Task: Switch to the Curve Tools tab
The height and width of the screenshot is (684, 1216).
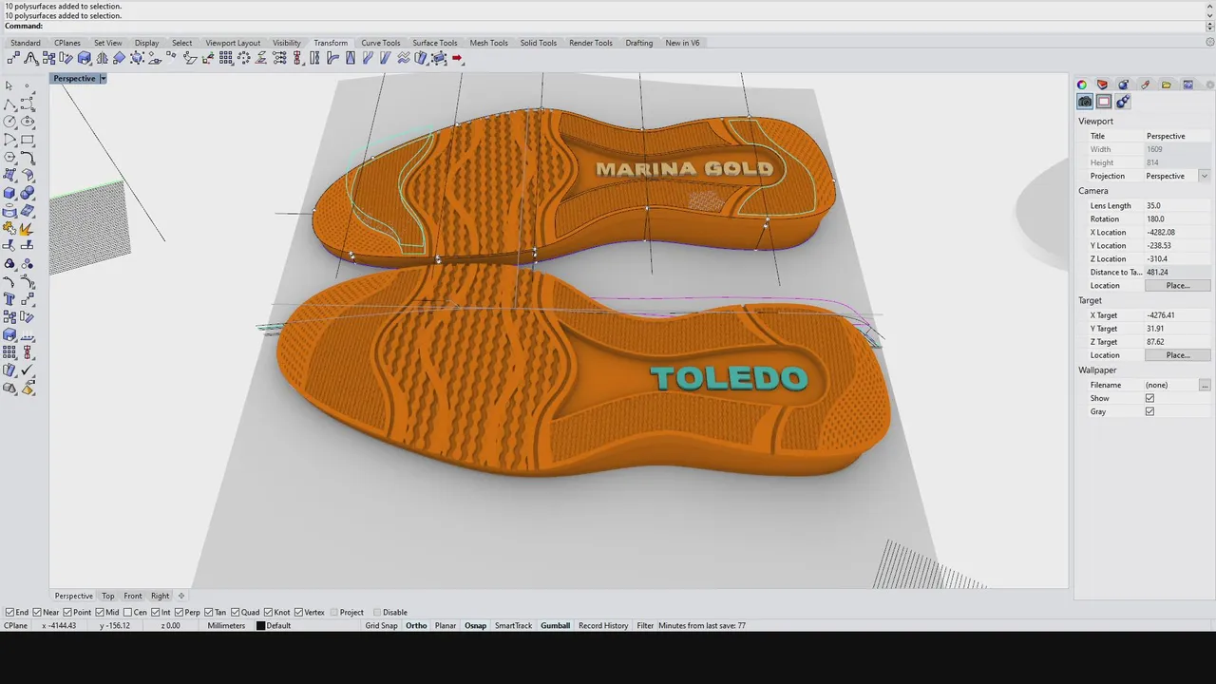Action: point(380,43)
